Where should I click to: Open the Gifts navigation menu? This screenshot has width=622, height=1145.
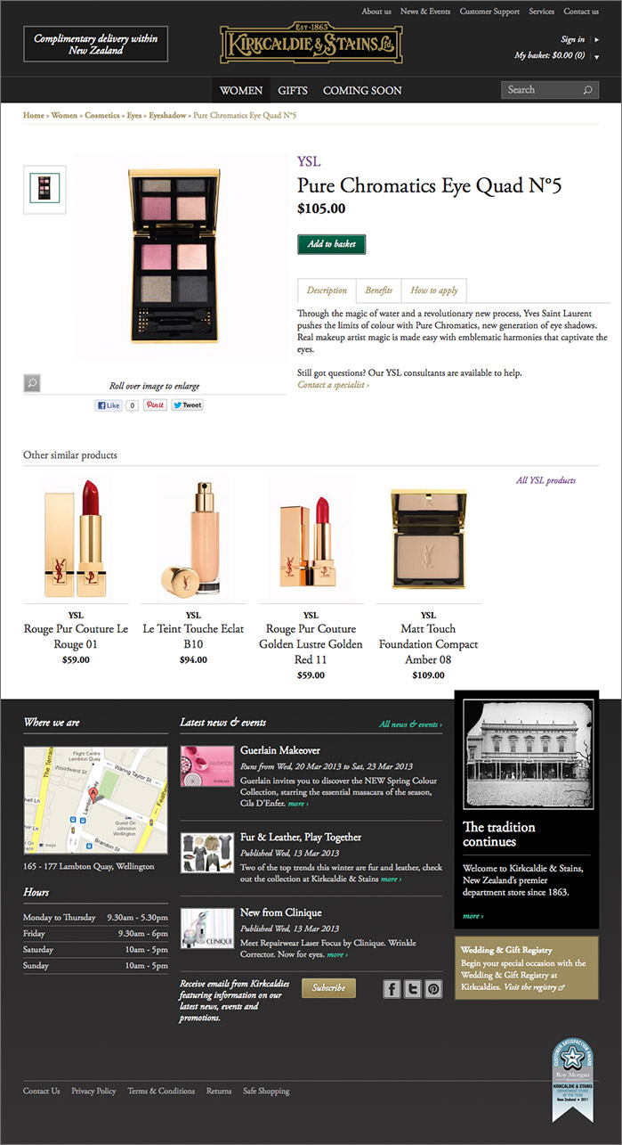pyautogui.click(x=293, y=90)
